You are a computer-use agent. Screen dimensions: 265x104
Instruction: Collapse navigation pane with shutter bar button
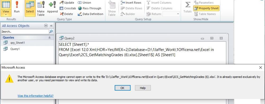tap(51, 26)
